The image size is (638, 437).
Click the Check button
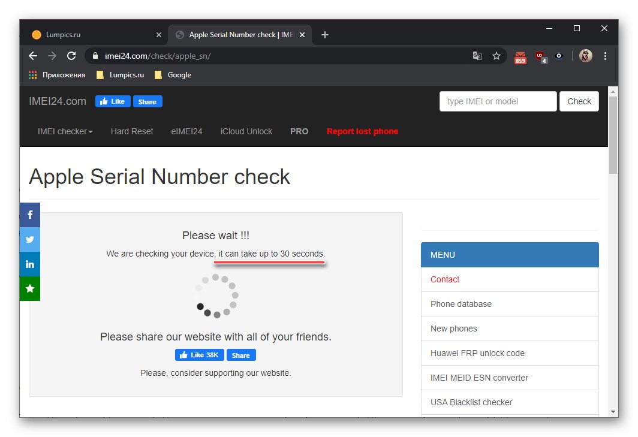(579, 101)
